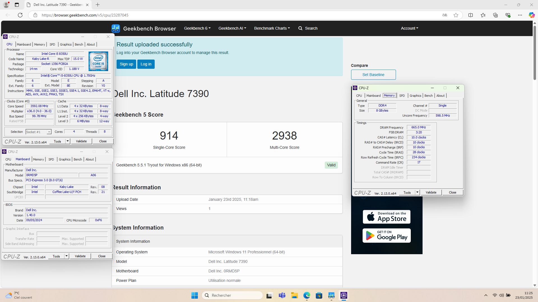Image resolution: width=538 pixels, height=302 pixels.
Task: Show hidden system tray icons
Action: click(486, 295)
